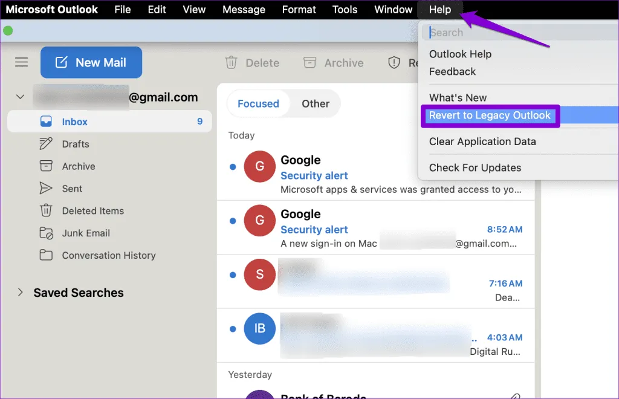
Task: Open the Format menu in menu bar
Action: (299, 10)
